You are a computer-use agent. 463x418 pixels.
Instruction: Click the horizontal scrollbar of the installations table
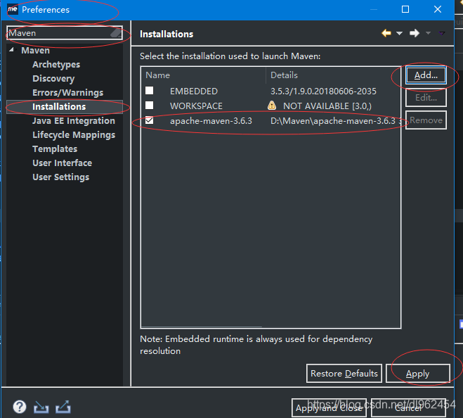pos(202,327)
